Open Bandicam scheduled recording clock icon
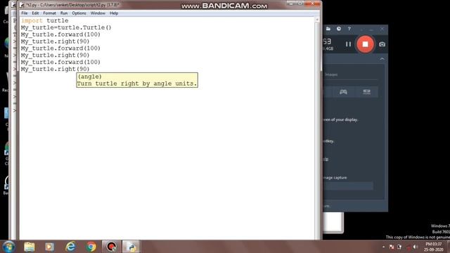 [x=339, y=29]
